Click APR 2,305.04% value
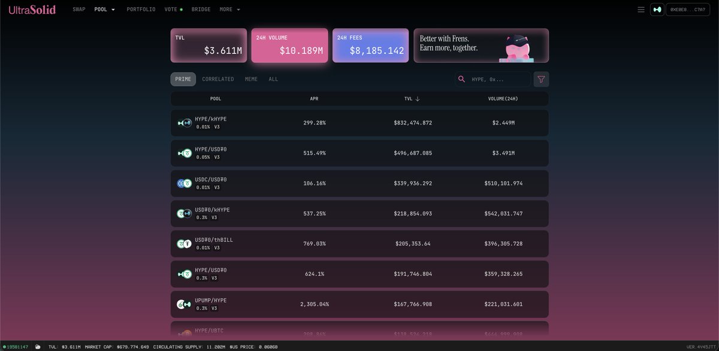This screenshot has height=351, width=719. tap(314, 304)
